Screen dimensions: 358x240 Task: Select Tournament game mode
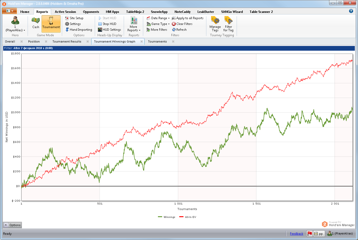[x=51, y=24]
